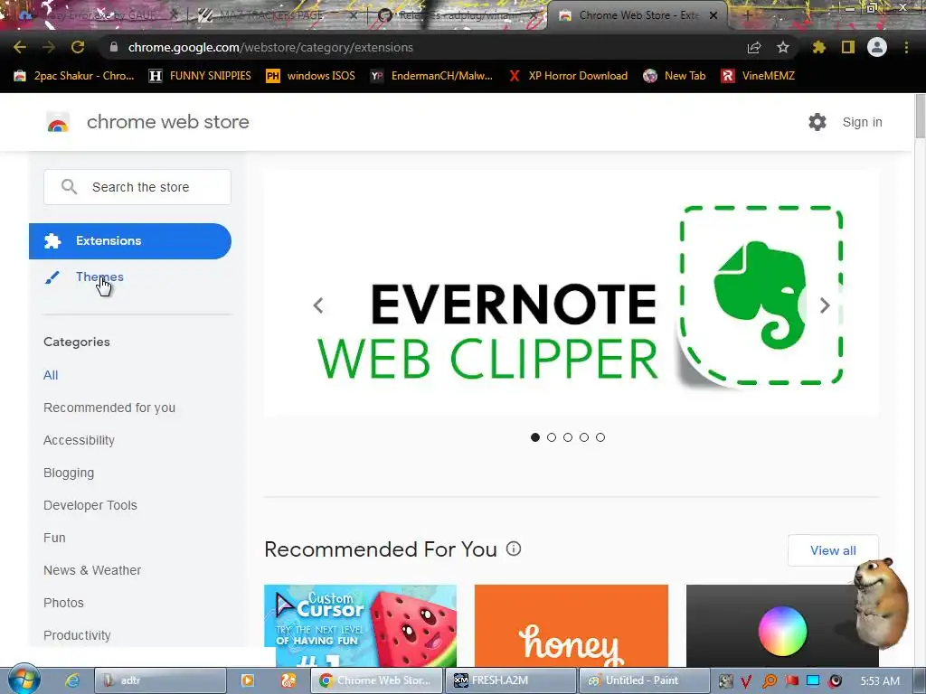Select the fourth carousel dot
This screenshot has width=926, height=694.
pos(584,437)
